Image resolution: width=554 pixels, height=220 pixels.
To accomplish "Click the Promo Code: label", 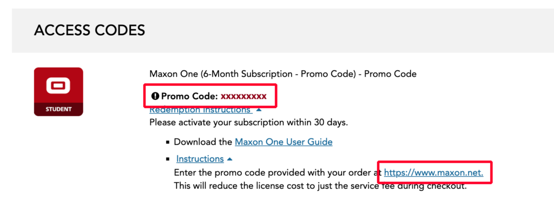I will tap(190, 96).
